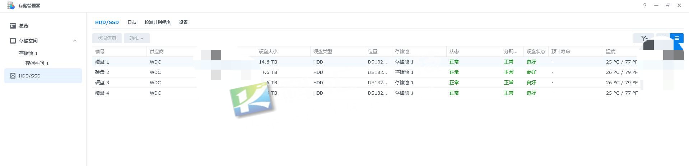Switch to list view icon
This screenshot has height=166, width=689.
[676, 38]
